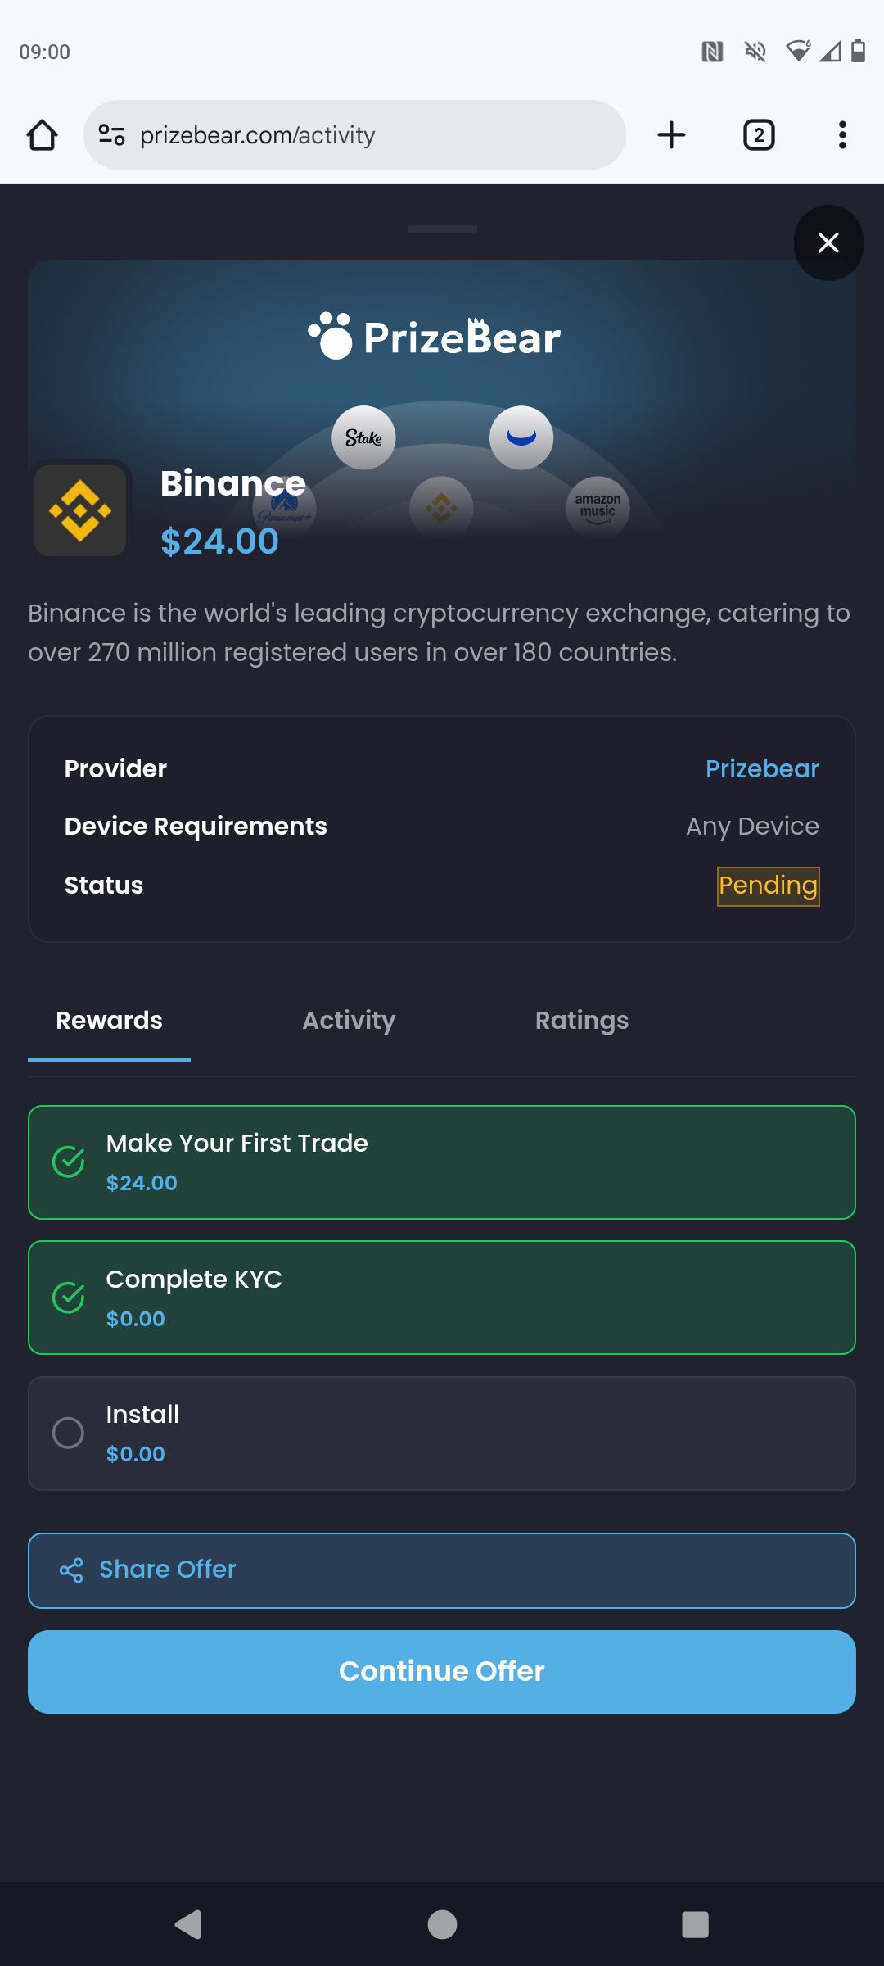Switch to the Rewards tab

(109, 1021)
